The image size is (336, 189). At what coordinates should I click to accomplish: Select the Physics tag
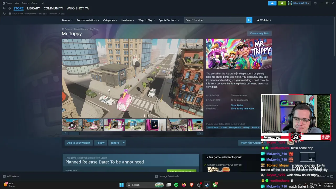pos(255,128)
